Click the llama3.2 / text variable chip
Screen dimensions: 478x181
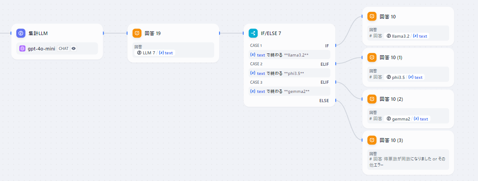coord(406,36)
